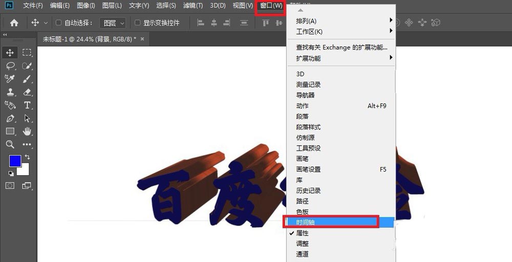
Task: Change the screen mode
Action: coord(27,186)
